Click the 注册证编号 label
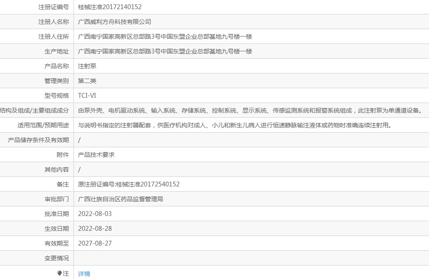This screenshot has height=279, width=429. point(53,7)
